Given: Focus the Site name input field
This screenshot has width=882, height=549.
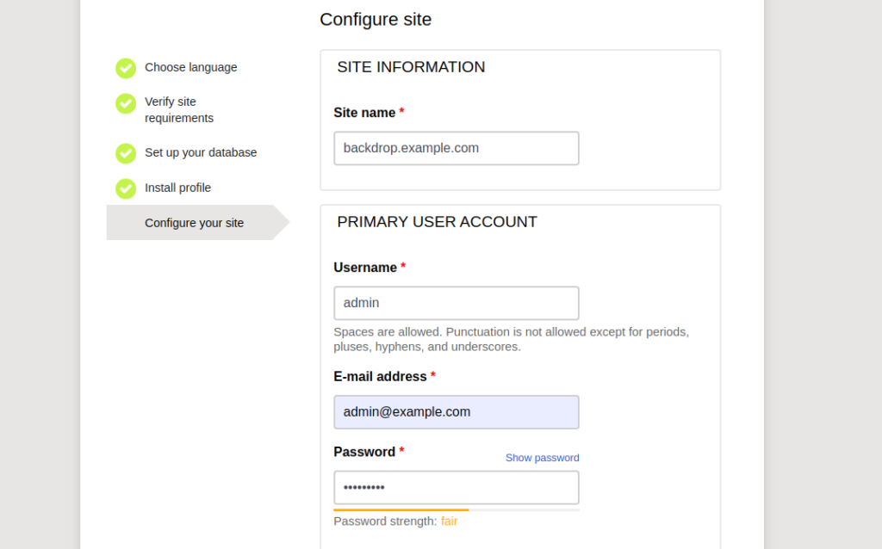Looking at the screenshot, I should pyautogui.click(x=457, y=148).
